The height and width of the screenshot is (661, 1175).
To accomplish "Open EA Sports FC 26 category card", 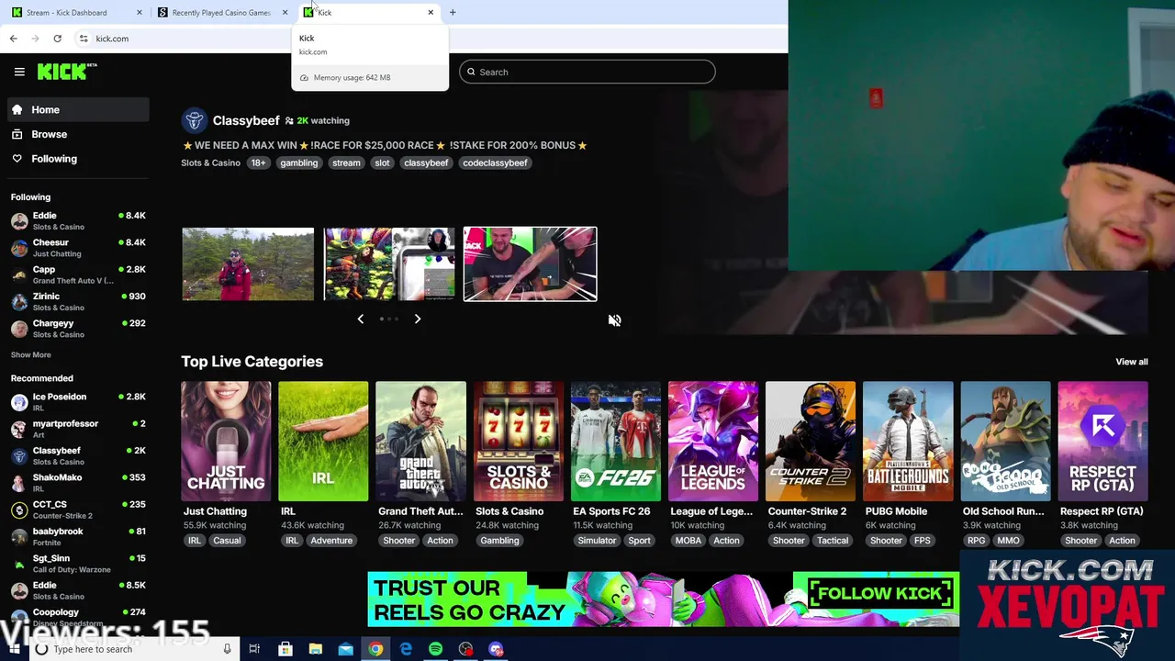I will click(615, 441).
